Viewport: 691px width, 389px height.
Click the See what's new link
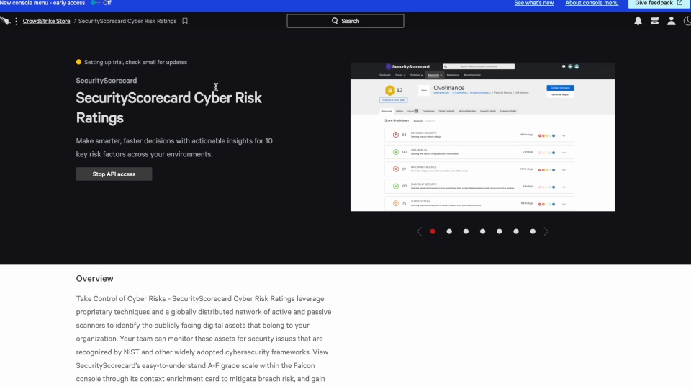click(x=533, y=3)
